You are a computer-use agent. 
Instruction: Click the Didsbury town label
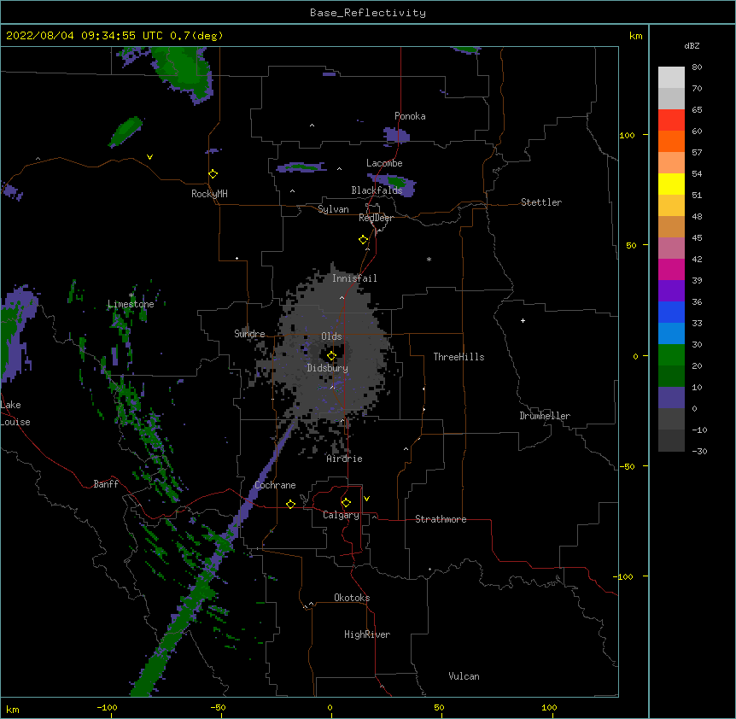click(328, 368)
